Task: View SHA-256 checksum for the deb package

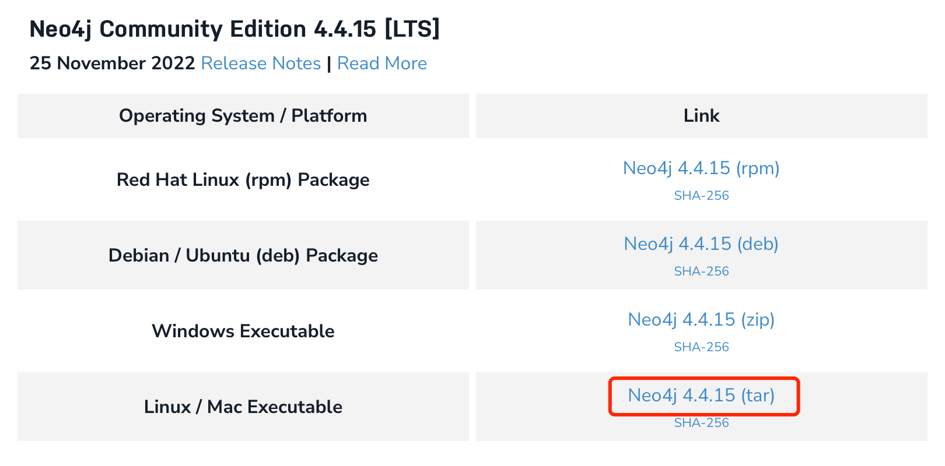Action: [701, 271]
